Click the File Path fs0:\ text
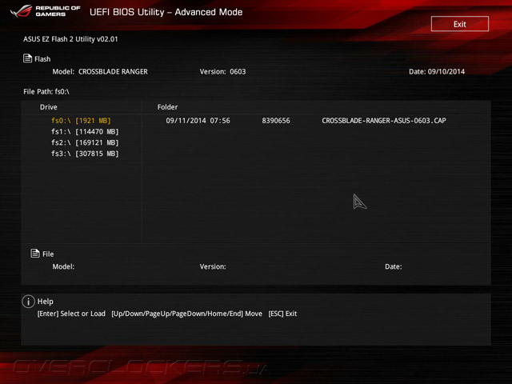 click(46, 92)
